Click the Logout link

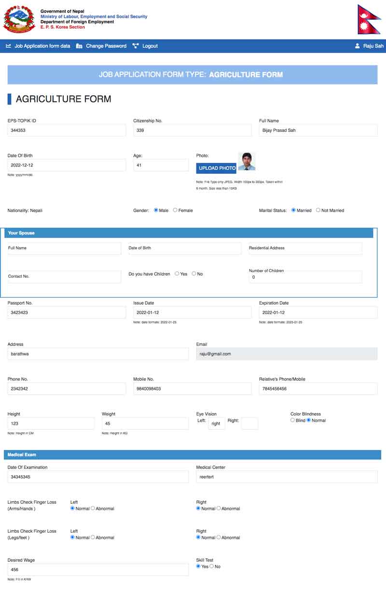[x=150, y=46]
